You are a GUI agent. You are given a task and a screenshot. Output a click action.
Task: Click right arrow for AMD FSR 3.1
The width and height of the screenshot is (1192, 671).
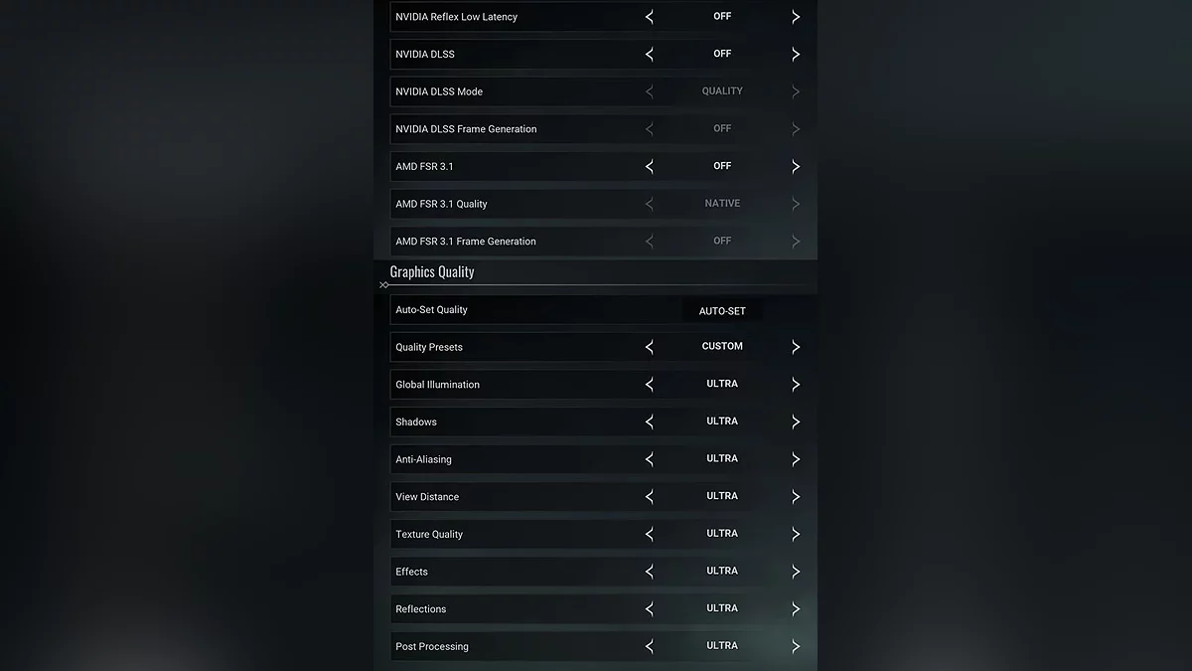pyautogui.click(x=795, y=167)
